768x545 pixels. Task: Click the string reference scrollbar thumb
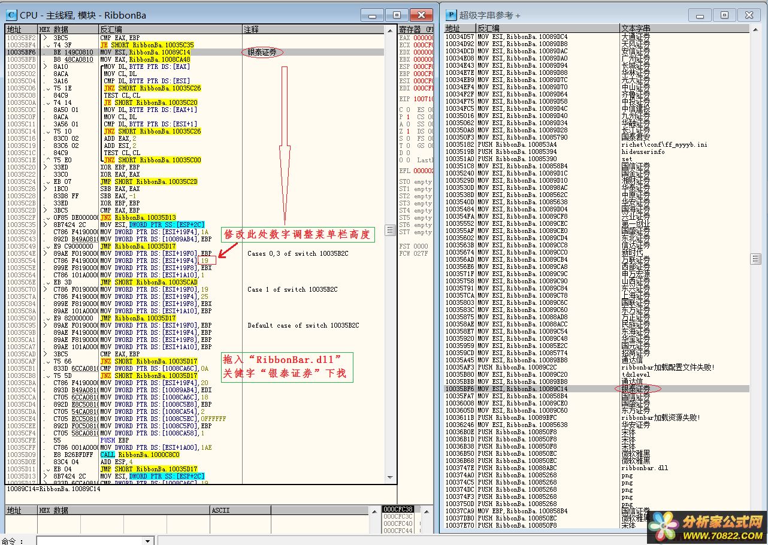pos(755,259)
